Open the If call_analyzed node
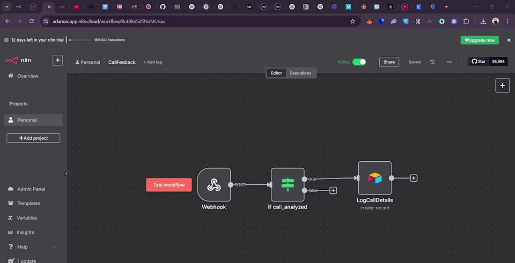The height and width of the screenshot is (263, 515). 287,184
